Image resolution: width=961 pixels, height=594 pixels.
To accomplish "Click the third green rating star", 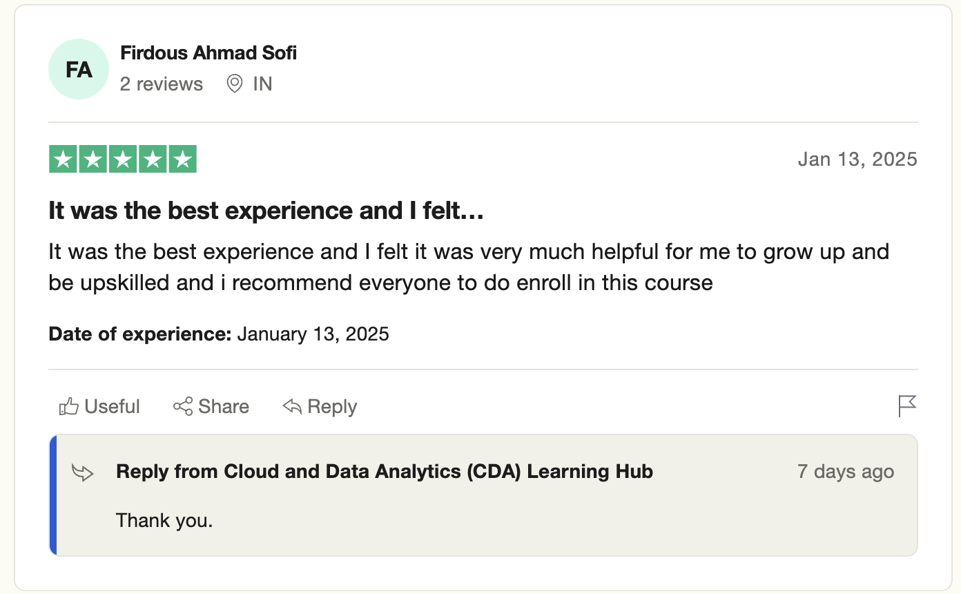I will point(123,159).
